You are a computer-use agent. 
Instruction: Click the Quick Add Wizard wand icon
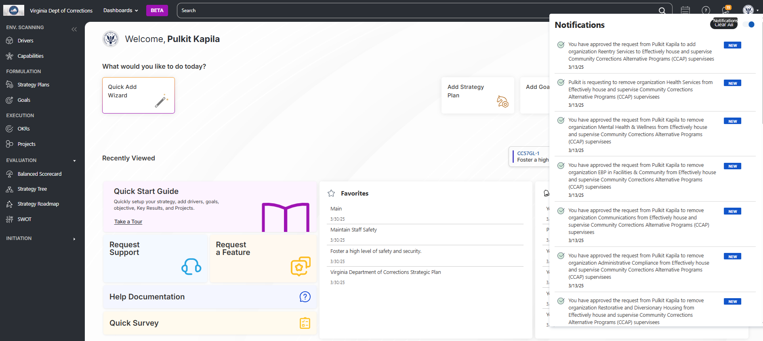pyautogui.click(x=162, y=101)
